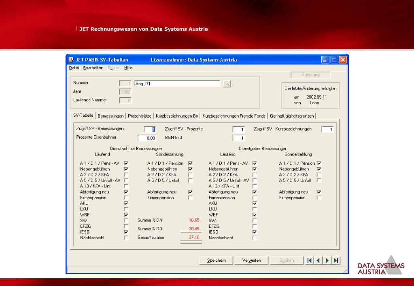Click the Zugriff SV - Prozente field
The width and height of the screenshot is (414, 286).
[239, 129]
